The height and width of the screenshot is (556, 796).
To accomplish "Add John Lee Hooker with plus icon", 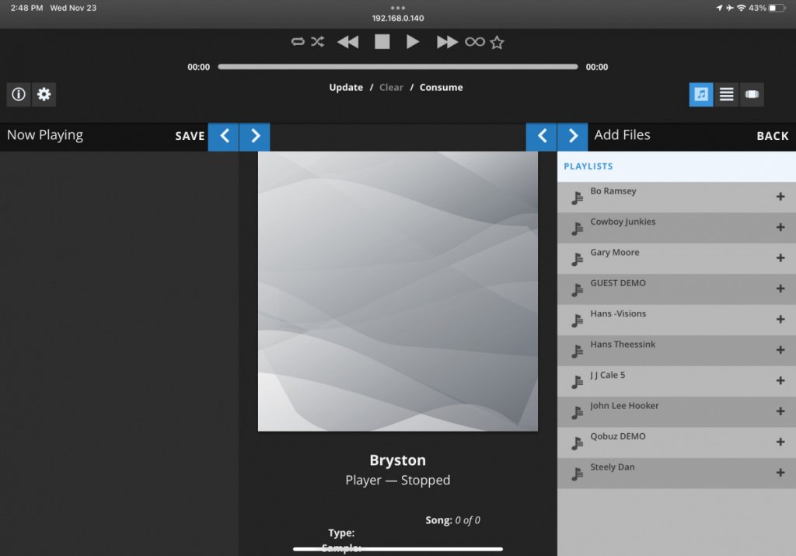I will point(780,411).
